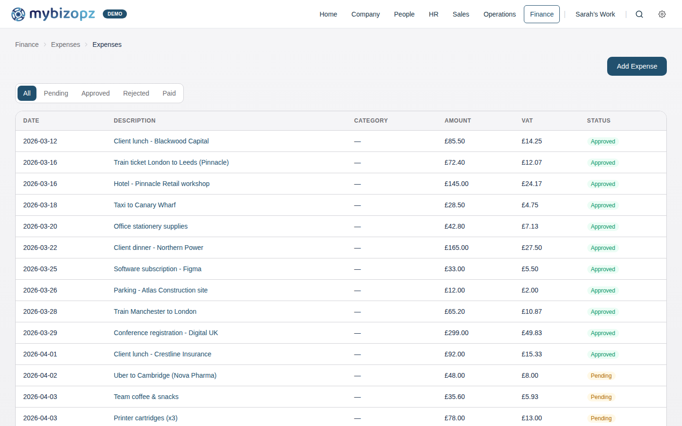The width and height of the screenshot is (682, 426).
Task: Select the Paid filter tab
Action: coord(169,93)
